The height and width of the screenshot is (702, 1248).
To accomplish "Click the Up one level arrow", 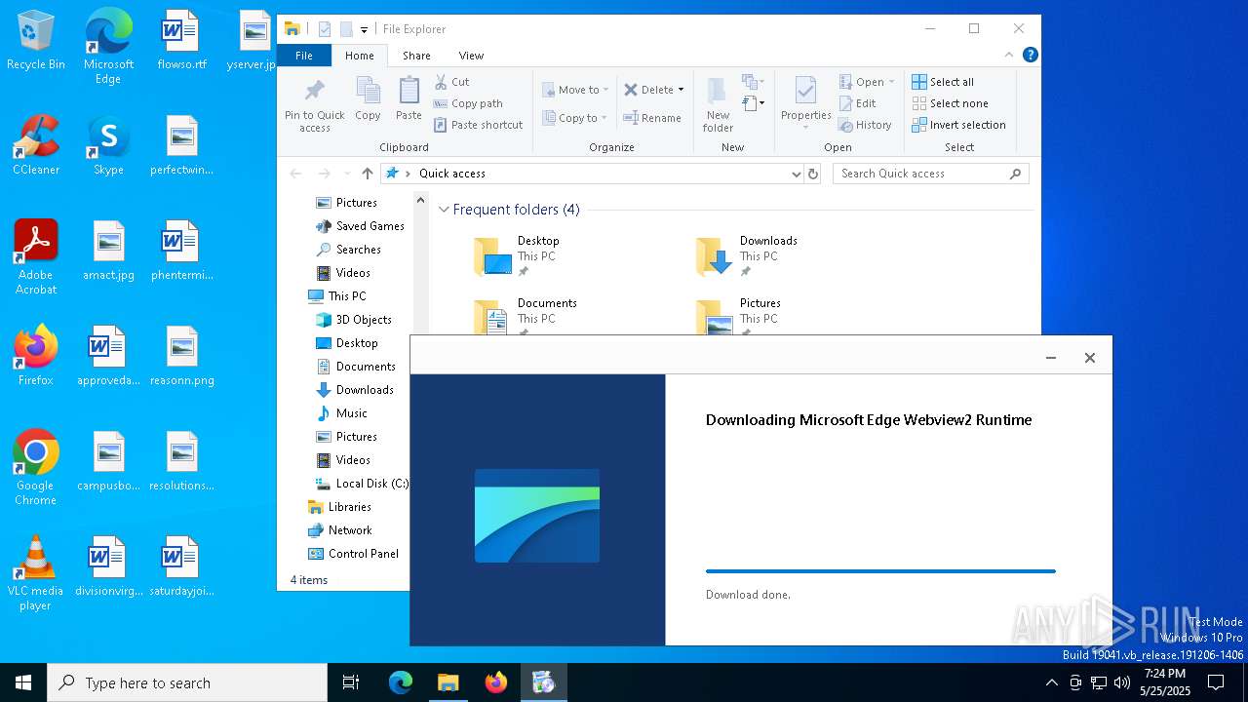I will pos(368,174).
